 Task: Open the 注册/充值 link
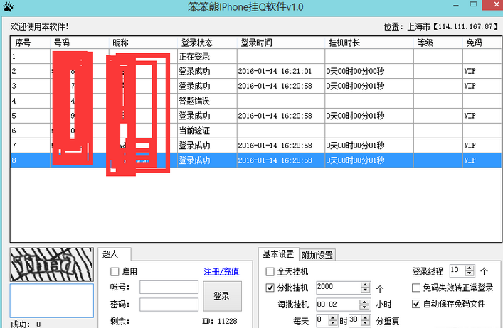(221, 272)
